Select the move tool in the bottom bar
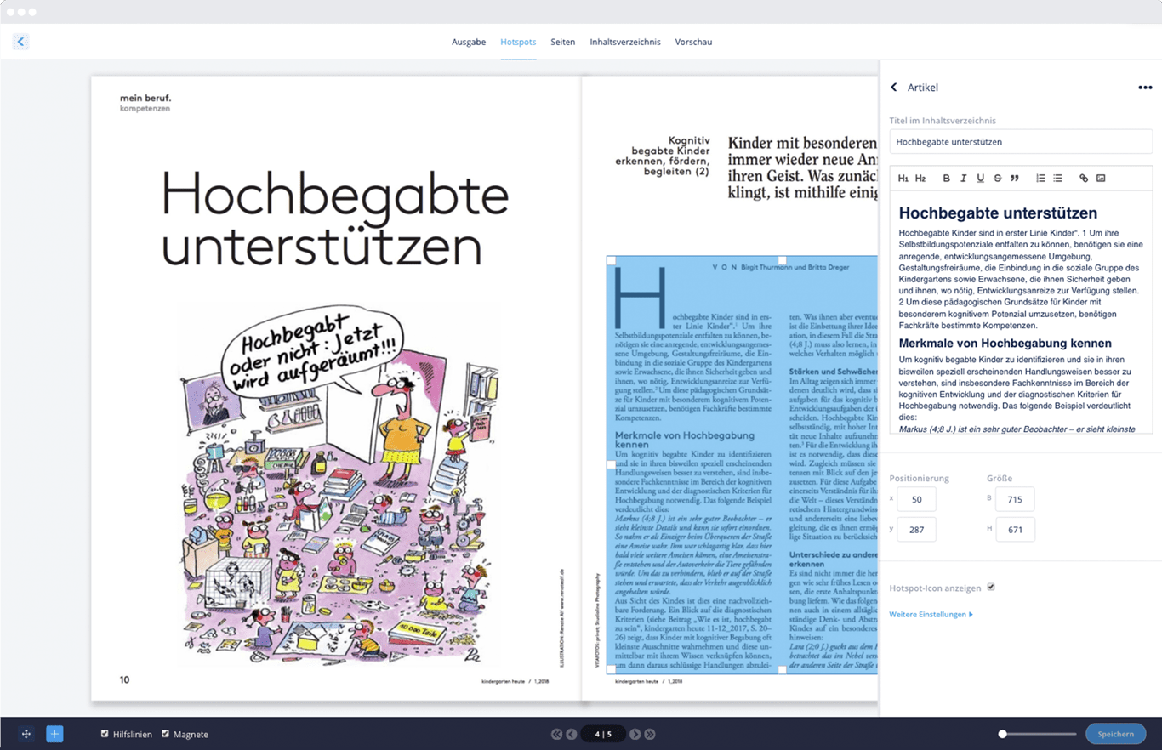 pyautogui.click(x=26, y=734)
